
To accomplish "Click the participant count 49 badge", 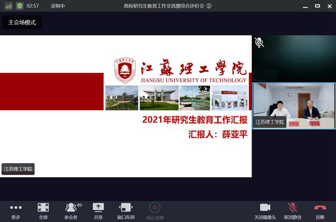I will point(79,205).
